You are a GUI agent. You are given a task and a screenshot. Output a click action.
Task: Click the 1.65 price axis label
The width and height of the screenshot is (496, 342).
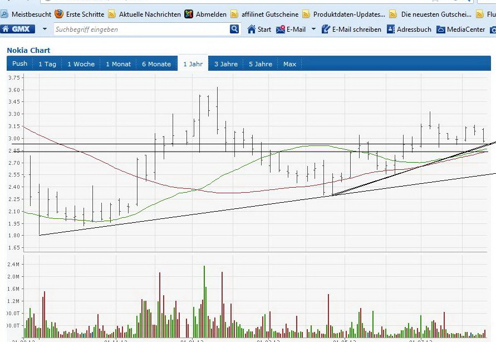(14, 247)
